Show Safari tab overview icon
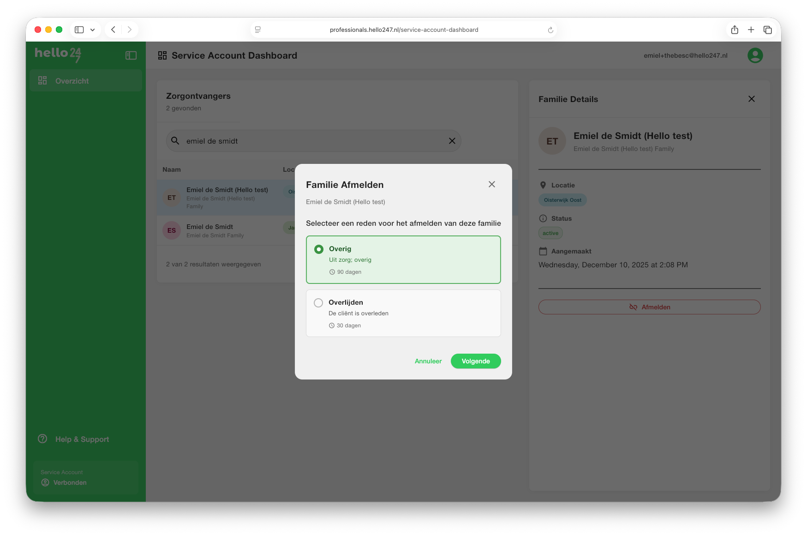Image resolution: width=807 pixels, height=536 pixels. point(767,30)
